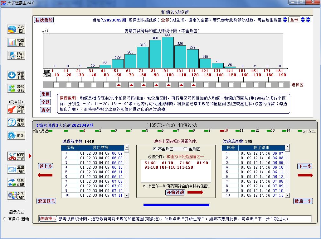321x239 pixels.
Task: Open the 帮助说明 help icon
Action: 16,122
